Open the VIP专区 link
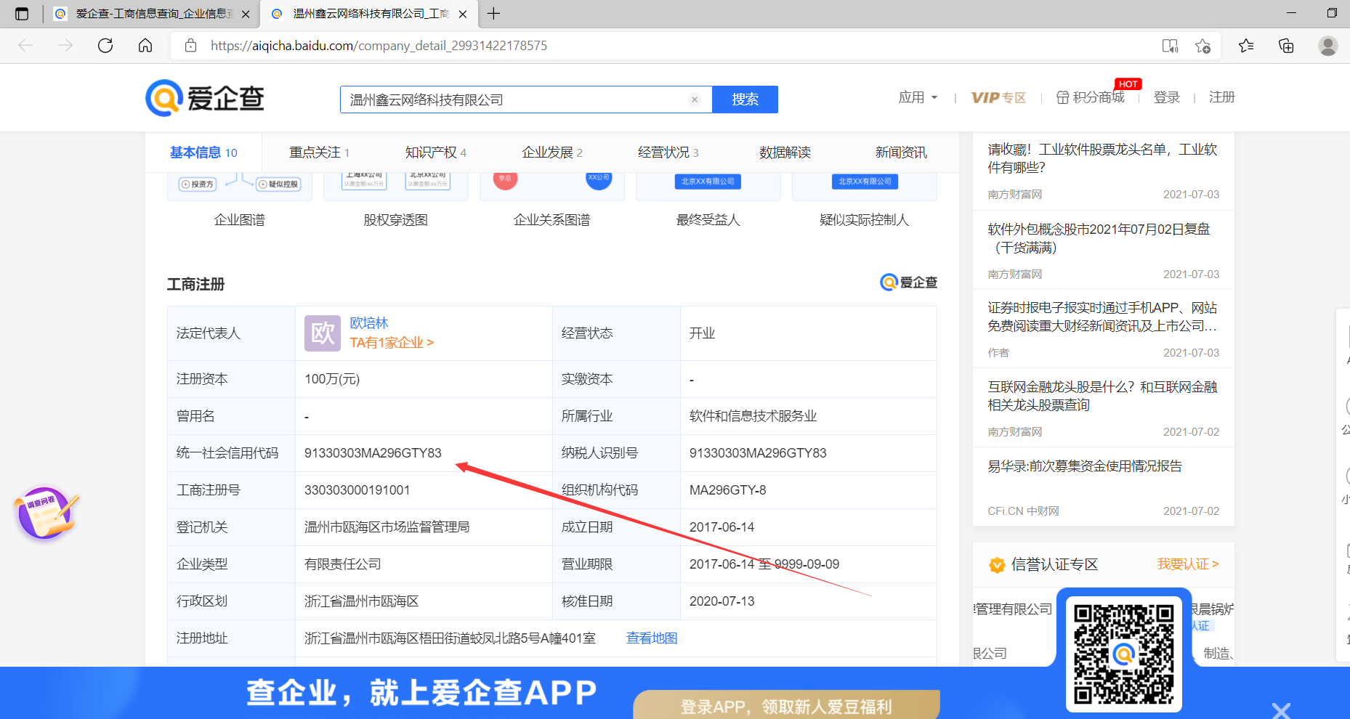1350x719 pixels. [x=998, y=97]
